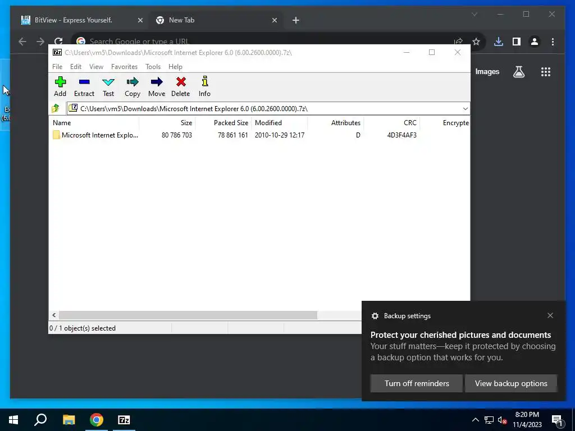Viewport: 575px width, 431px height.
Task: Open the File menu in 7-Zip
Action: (57, 66)
